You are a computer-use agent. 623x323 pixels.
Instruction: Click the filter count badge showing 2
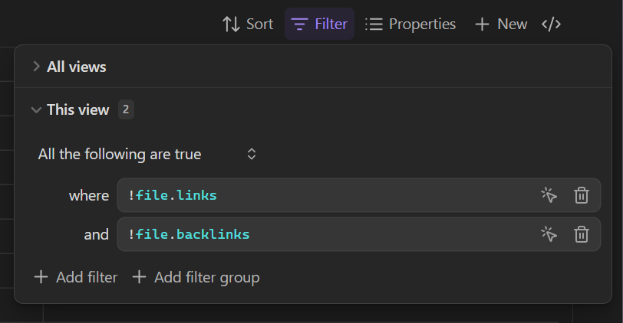pos(126,110)
